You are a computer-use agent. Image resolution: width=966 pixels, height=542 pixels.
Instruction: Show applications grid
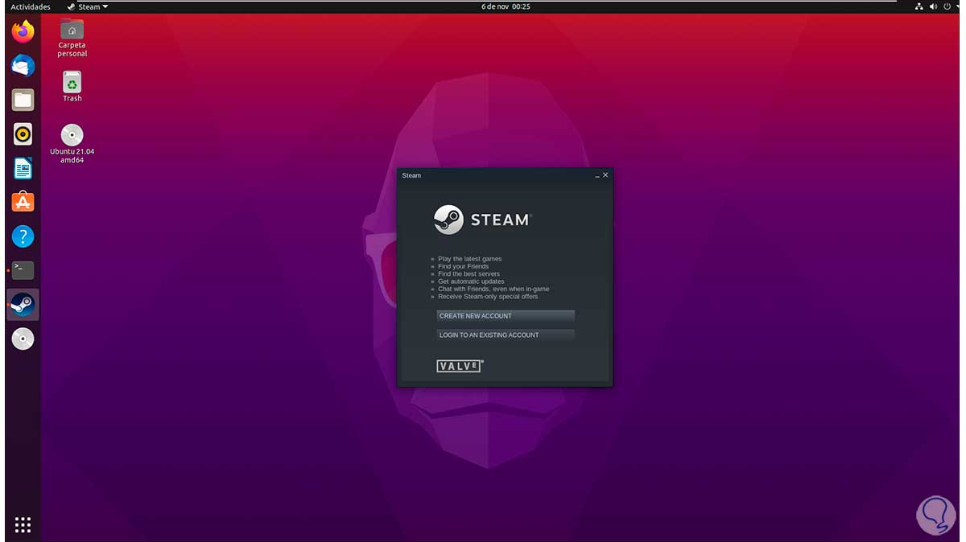pyautogui.click(x=23, y=525)
